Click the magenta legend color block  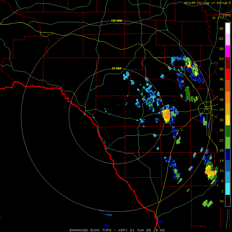tap(228, 51)
